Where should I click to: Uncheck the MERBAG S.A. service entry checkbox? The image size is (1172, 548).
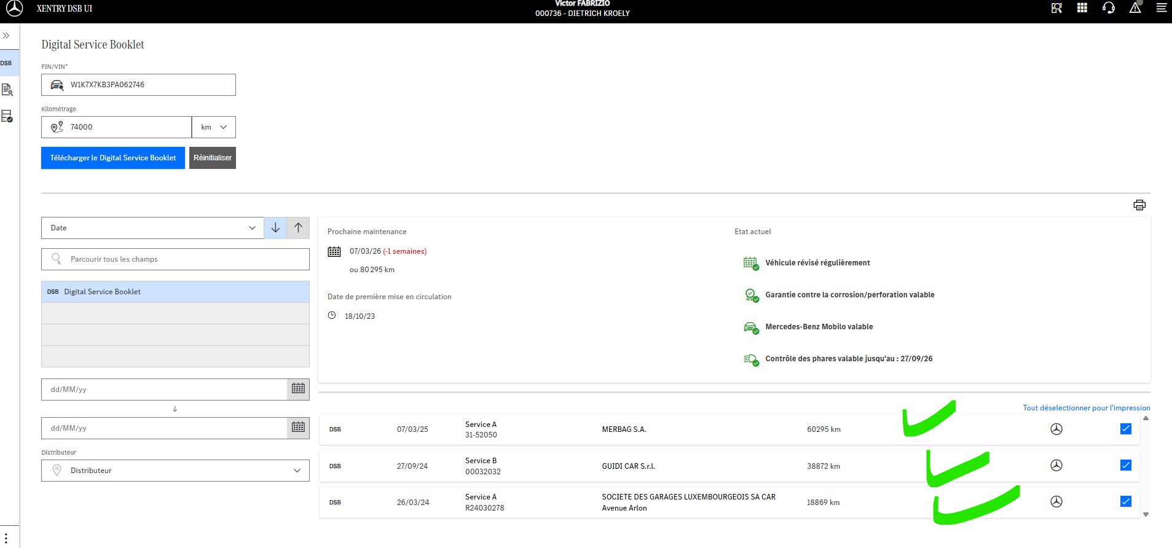click(1125, 429)
